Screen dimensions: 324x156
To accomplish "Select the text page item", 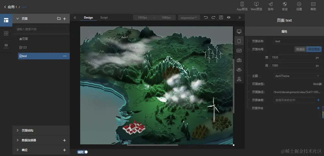I will (44, 56).
